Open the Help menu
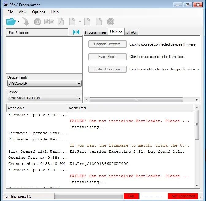 55,12
